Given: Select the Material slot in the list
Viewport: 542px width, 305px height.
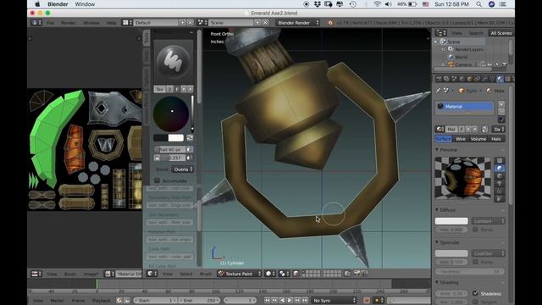Looking at the screenshot, I should click(x=465, y=107).
